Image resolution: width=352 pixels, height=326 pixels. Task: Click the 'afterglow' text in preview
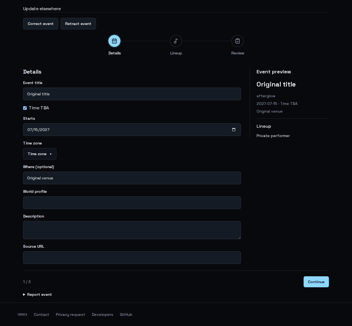[266, 96]
